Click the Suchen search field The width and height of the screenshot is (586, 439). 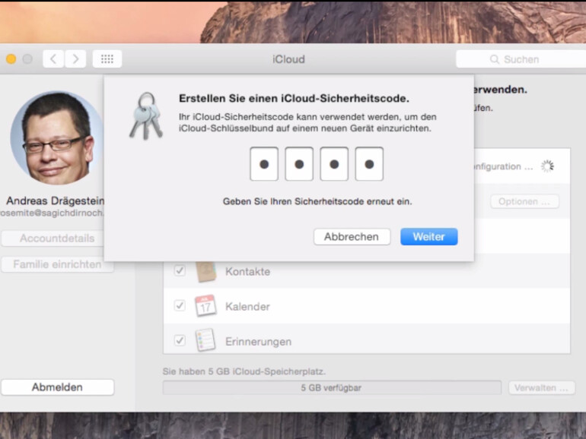pos(521,59)
